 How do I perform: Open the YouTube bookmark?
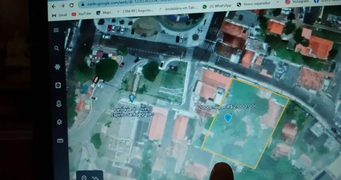(81, 14)
